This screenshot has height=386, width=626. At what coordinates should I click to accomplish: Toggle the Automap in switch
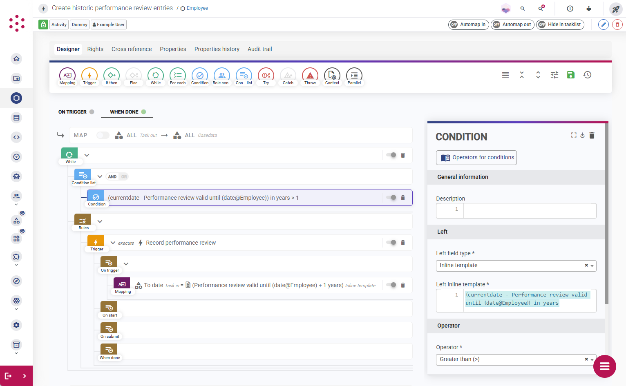[x=469, y=25]
